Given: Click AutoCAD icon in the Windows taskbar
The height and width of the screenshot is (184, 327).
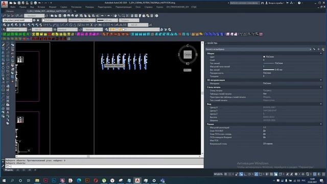Looking at the screenshot, I should pos(137,180).
